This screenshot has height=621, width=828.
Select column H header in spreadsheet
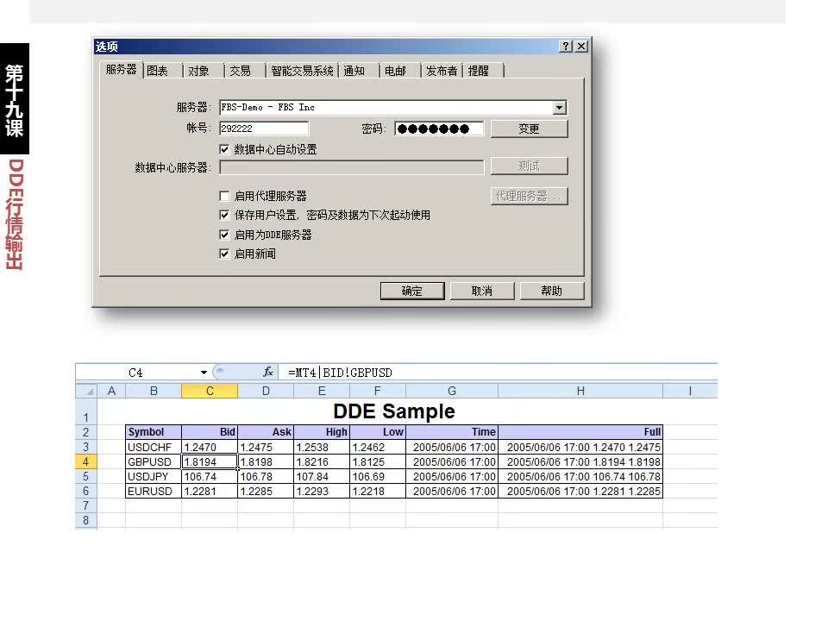click(x=580, y=391)
